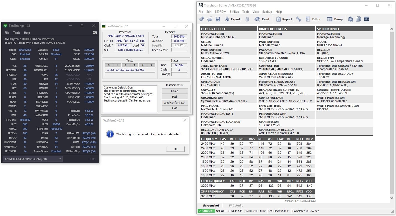Open the SMBus menu
The height and width of the screenshot is (216, 396).
point(234,12)
